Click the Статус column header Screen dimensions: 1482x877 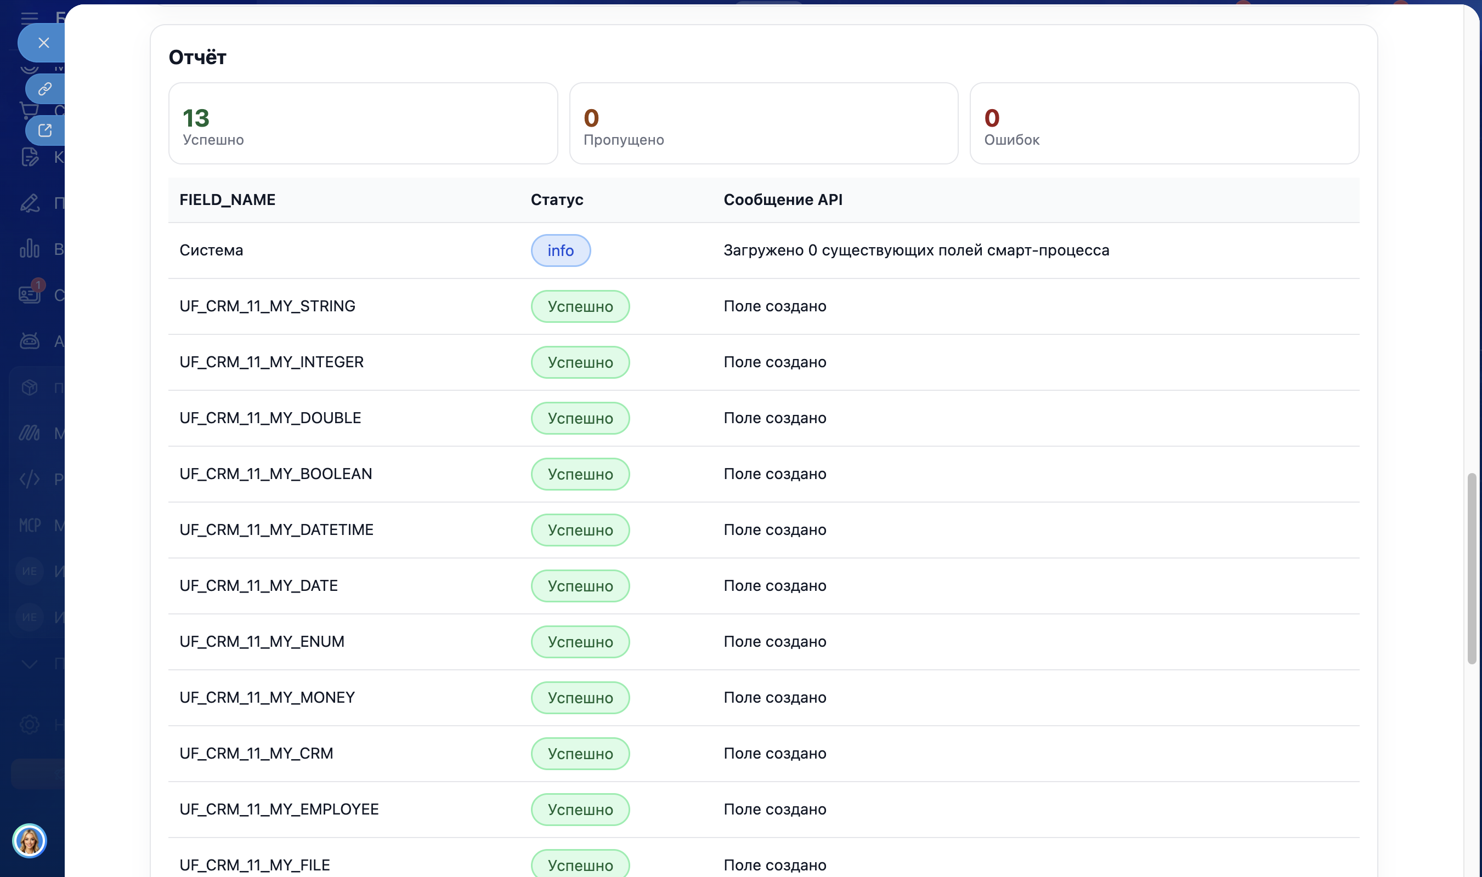point(557,200)
